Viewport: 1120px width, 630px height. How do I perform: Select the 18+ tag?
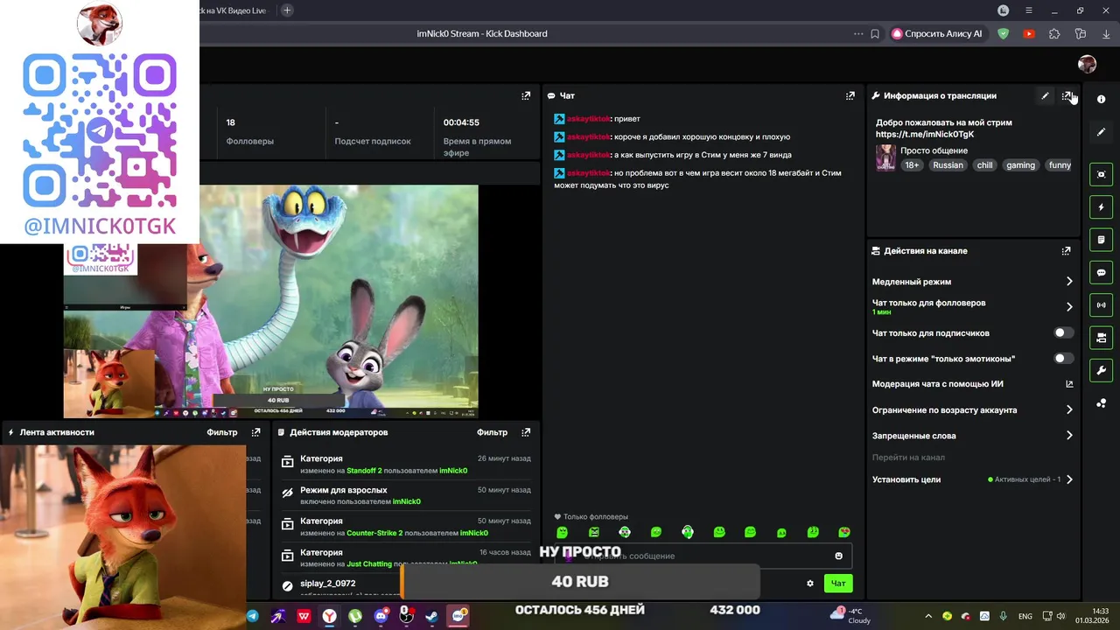[912, 165]
